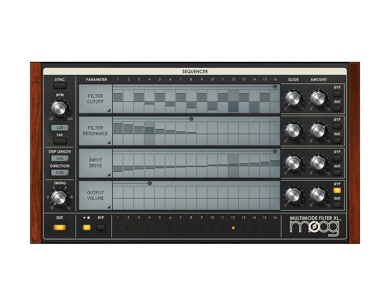Click step 16 cell in Input Drive row
Viewport: 390px width, 306px height.
click(x=275, y=166)
